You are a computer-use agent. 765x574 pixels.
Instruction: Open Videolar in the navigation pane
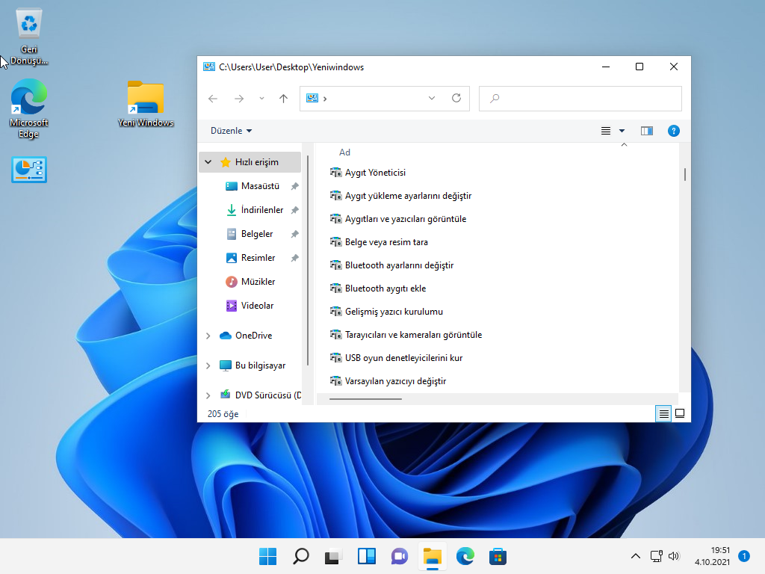click(x=257, y=306)
